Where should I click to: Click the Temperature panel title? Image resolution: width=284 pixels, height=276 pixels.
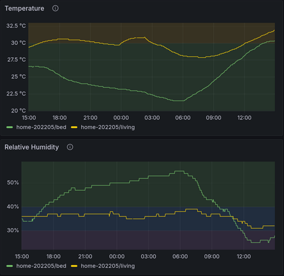[24, 8]
